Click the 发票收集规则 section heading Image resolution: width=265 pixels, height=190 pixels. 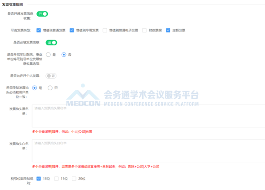pyautogui.click(x=12, y=5)
